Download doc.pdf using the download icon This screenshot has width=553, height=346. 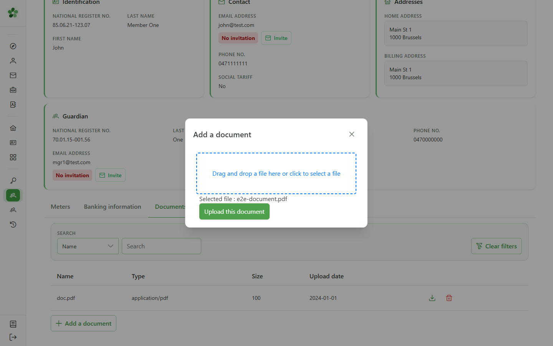(432, 298)
